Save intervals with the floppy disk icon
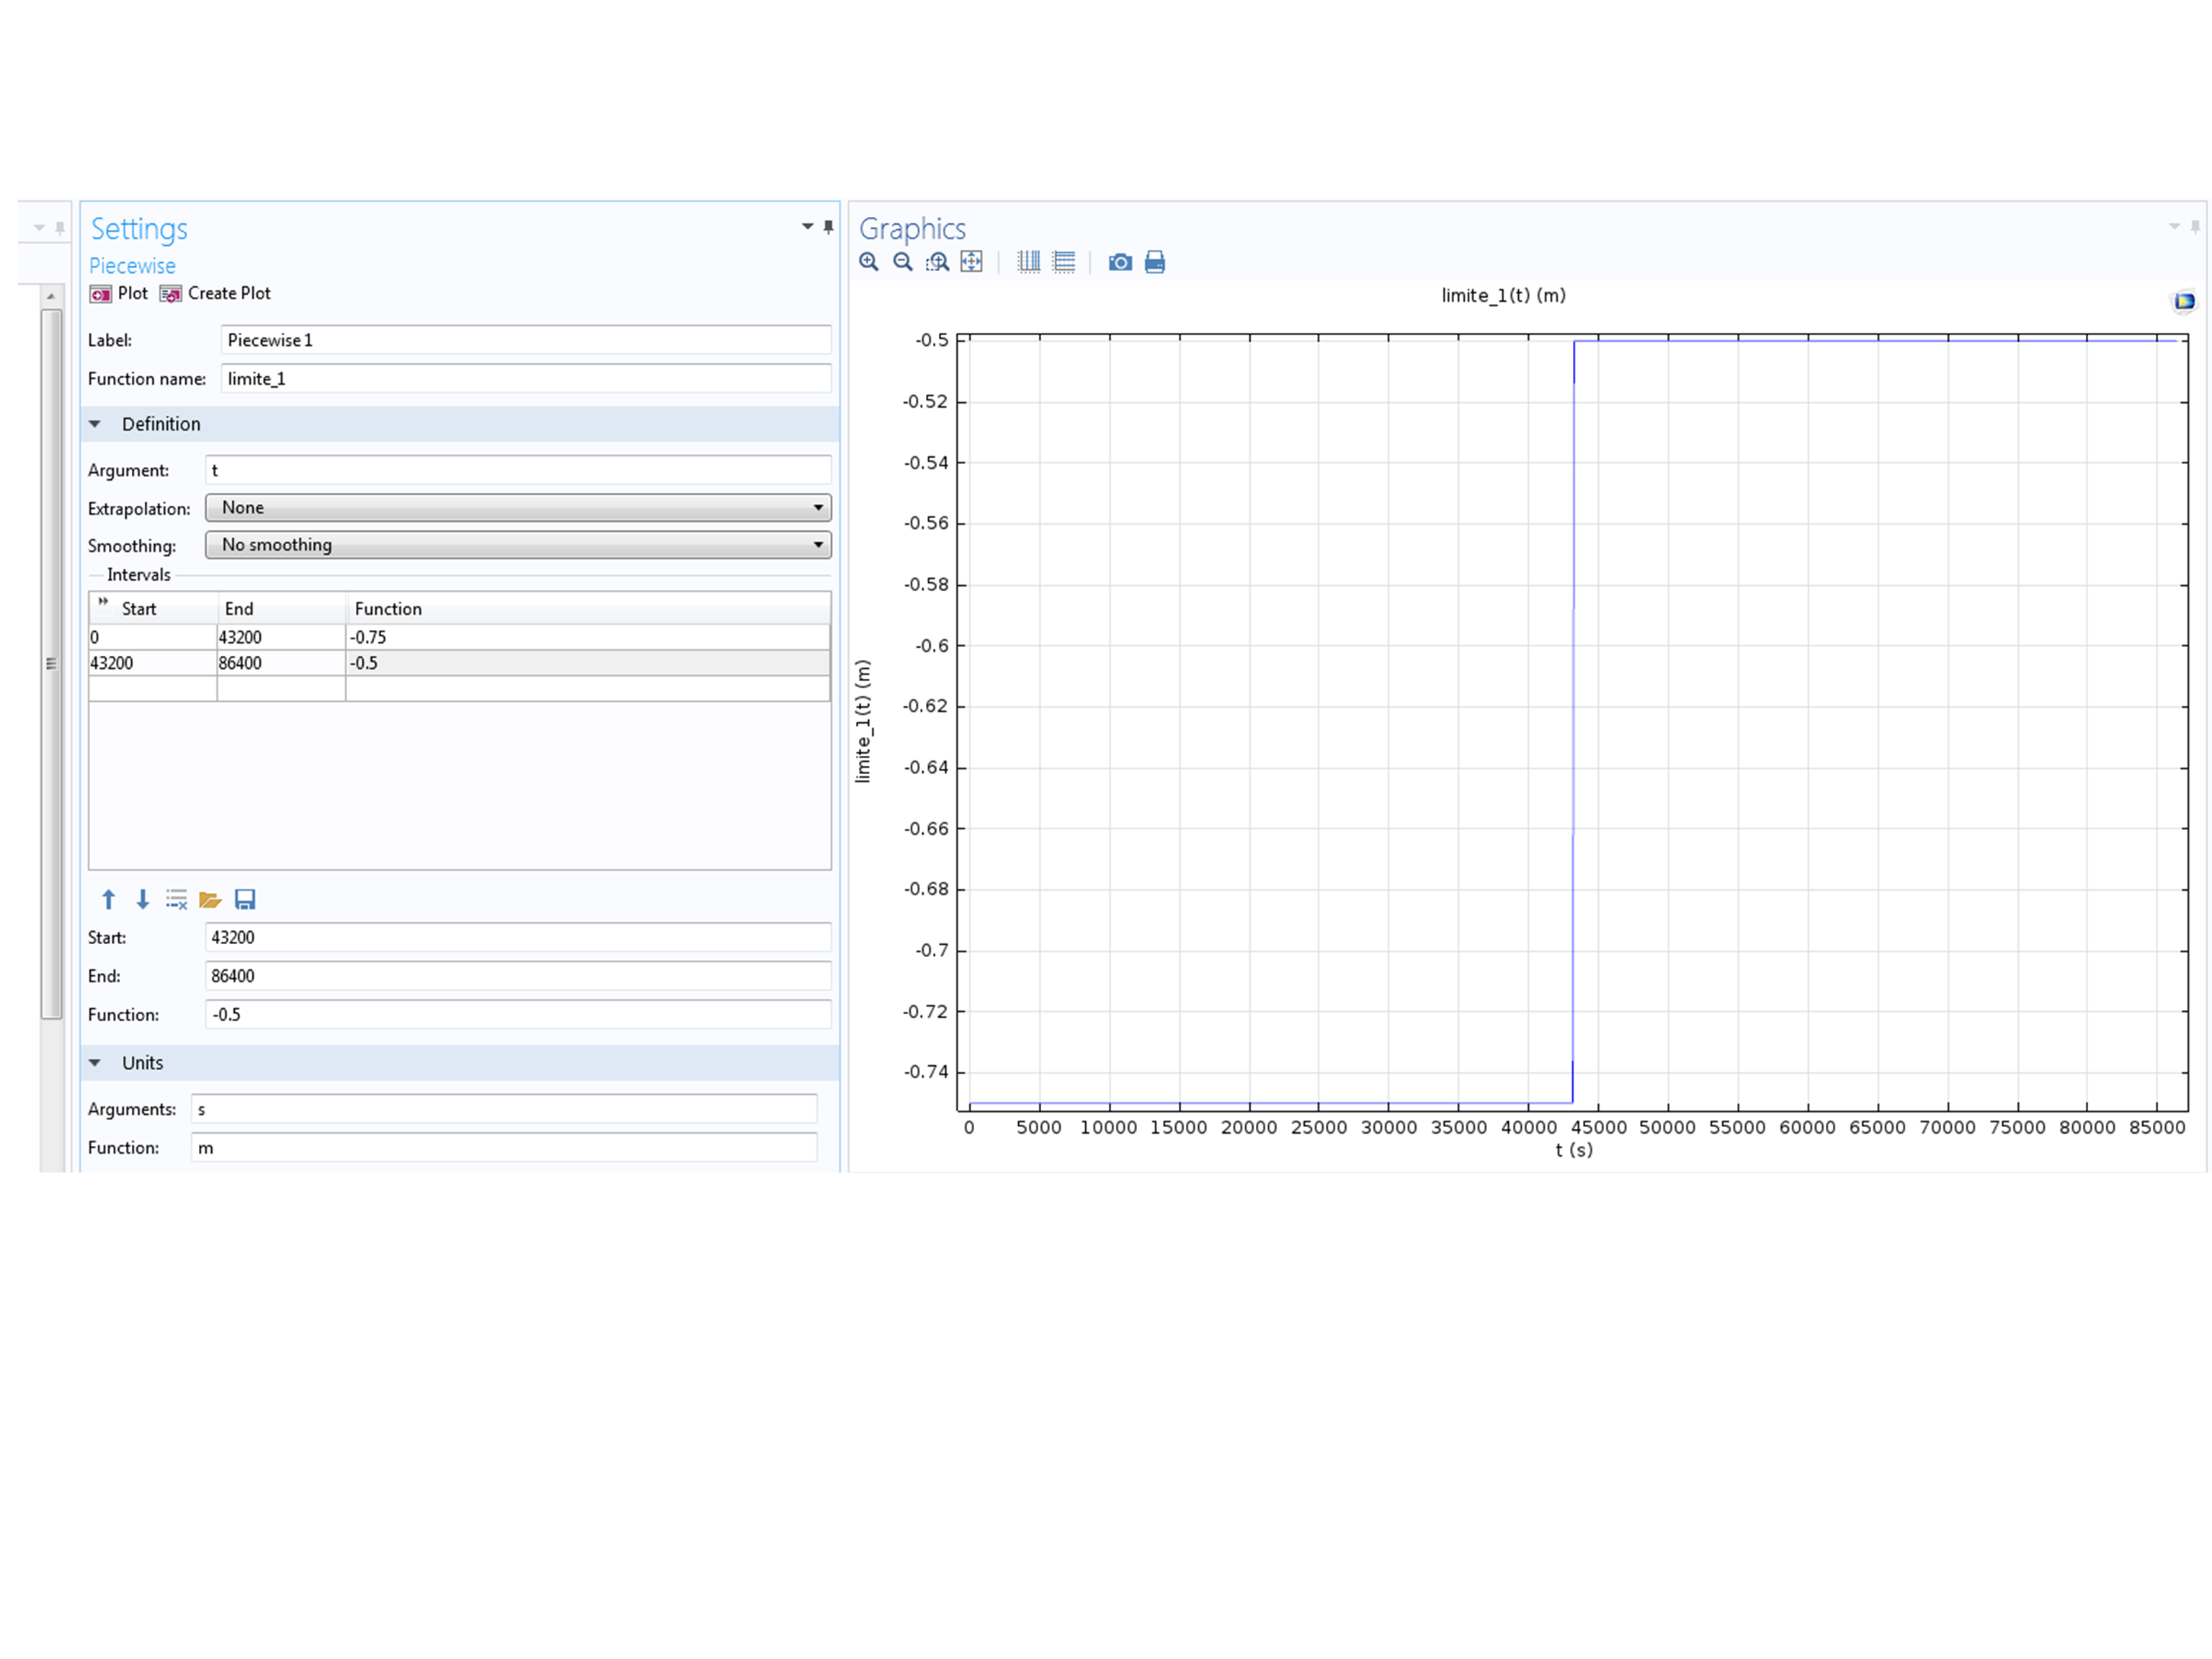2212x1659 pixels. (245, 899)
